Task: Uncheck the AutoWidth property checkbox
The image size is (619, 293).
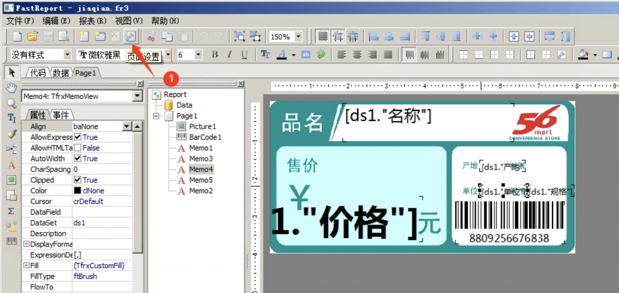Action: pyautogui.click(x=77, y=159)
